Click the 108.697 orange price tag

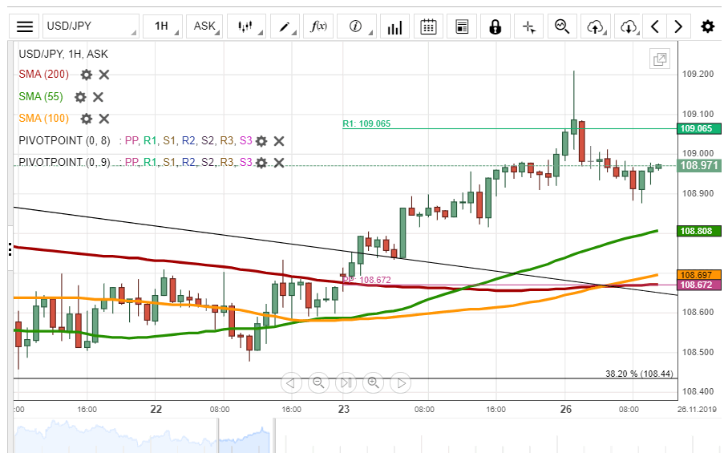(x=698, y=275)
